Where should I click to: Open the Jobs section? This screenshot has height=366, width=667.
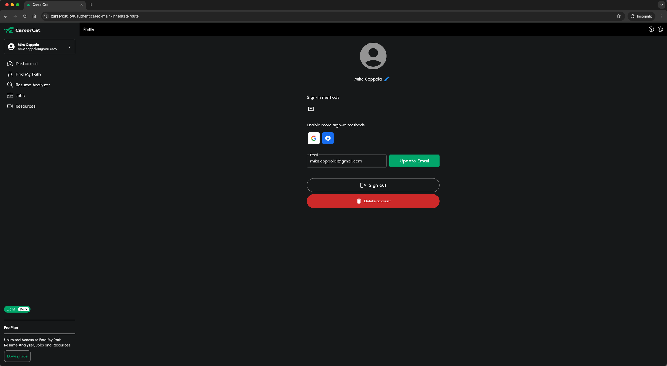coord(20,95)
